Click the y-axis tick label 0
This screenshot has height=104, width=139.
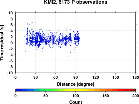coord(12,43)
